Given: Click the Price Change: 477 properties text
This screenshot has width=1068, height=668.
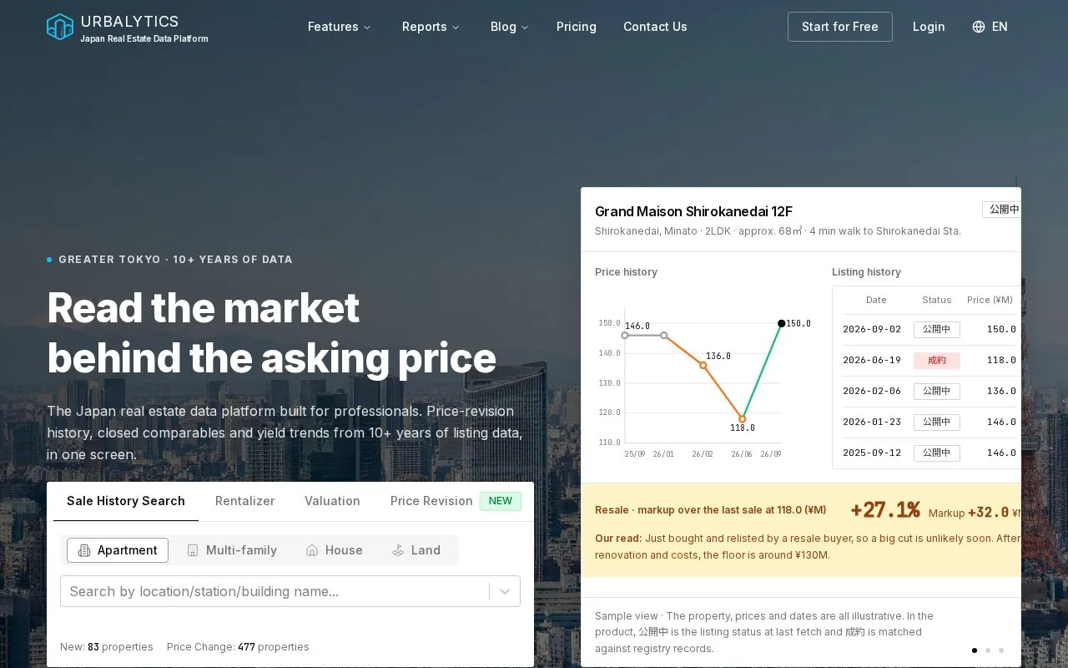Looking at the screenshot, I should 238,647.
